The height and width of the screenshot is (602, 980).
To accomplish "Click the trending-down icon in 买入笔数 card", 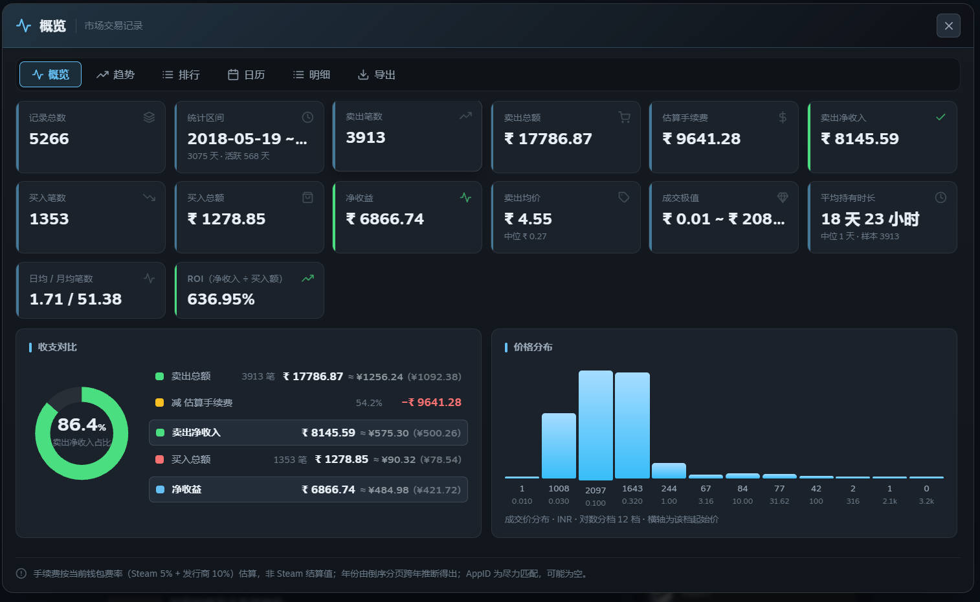I will coord(149,197).
